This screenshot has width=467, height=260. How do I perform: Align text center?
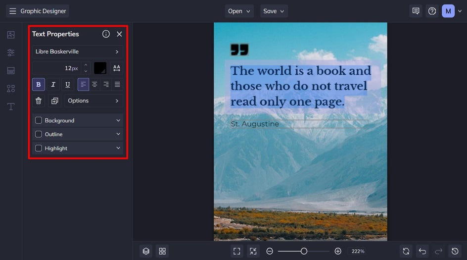click(94, 84)
